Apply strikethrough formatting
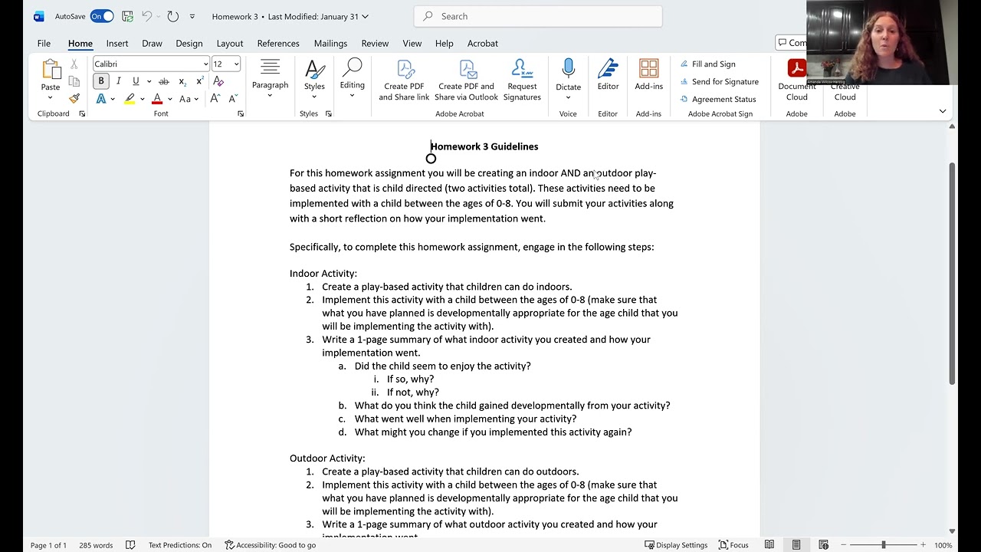Image resolution: width=981 pixels, height=552 pixels. click(164, 81)
